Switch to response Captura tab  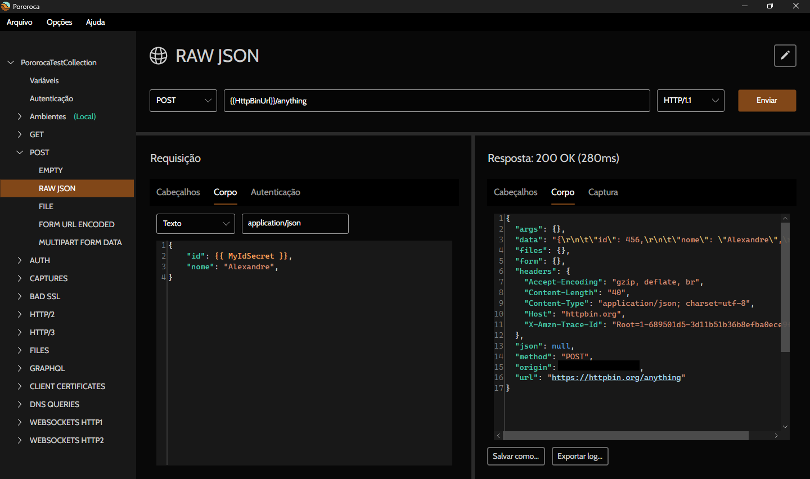click(602, 192)
